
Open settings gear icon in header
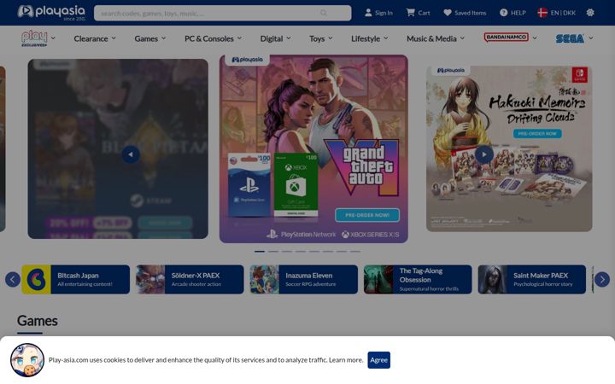590,13
